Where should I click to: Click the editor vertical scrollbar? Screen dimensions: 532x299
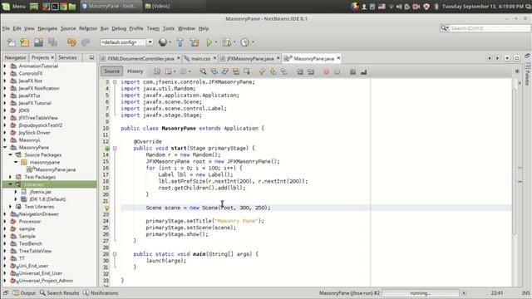coord(515,161)
